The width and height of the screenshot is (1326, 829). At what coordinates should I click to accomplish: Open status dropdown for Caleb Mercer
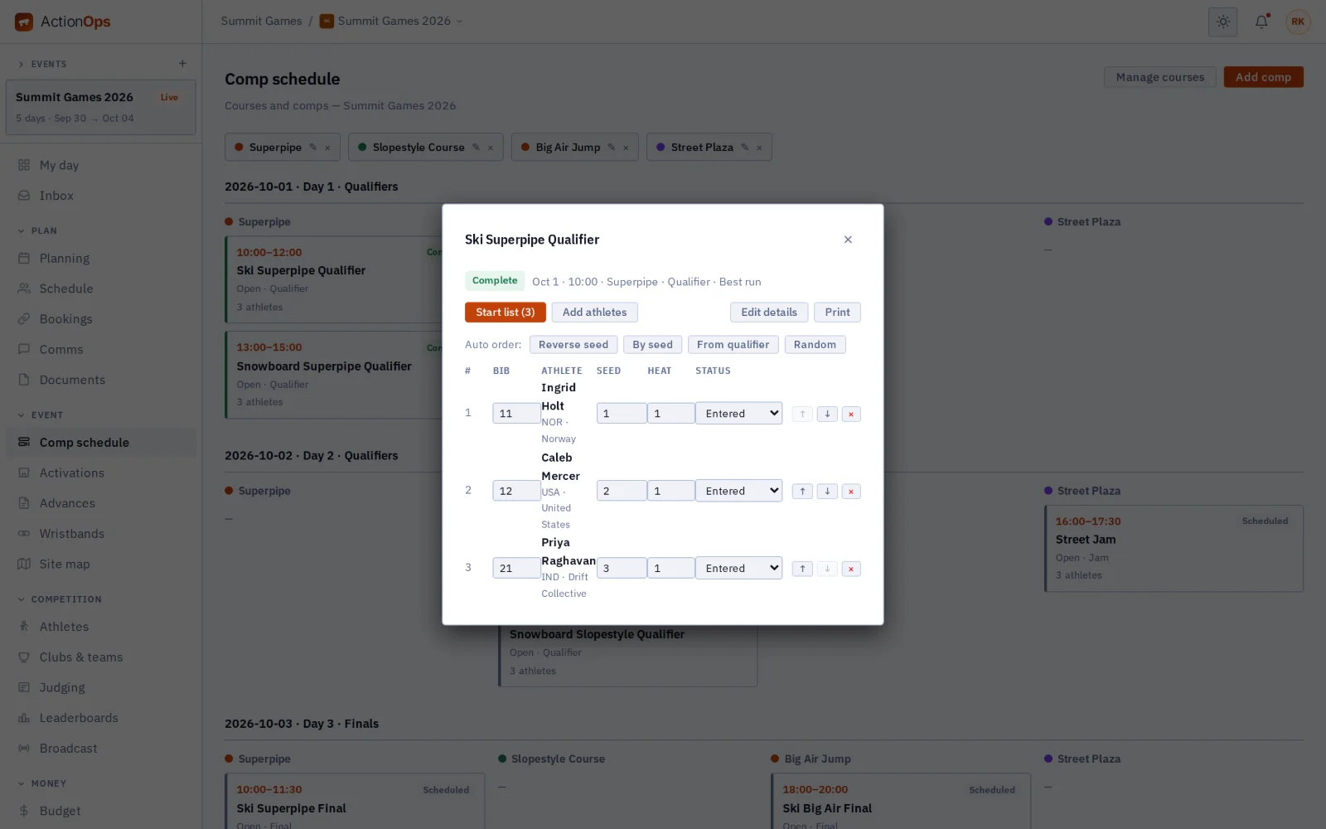point(738,491)
